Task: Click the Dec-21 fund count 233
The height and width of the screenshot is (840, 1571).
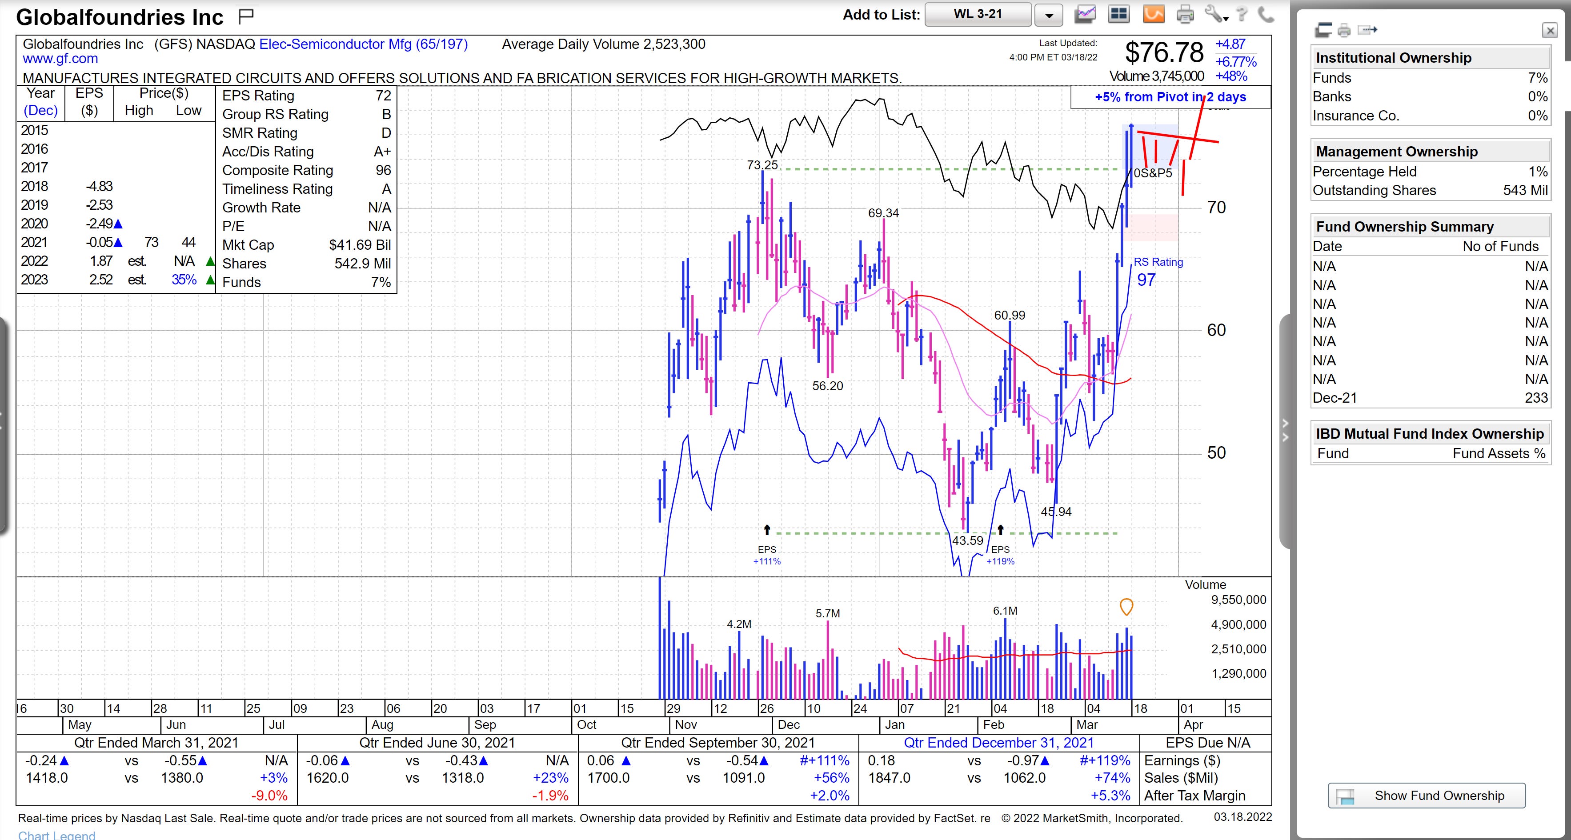Action: click(x=1536, y=398)
